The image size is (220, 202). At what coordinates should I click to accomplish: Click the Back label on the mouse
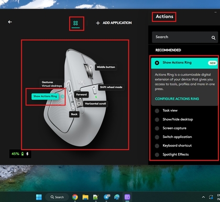[74, 114]
